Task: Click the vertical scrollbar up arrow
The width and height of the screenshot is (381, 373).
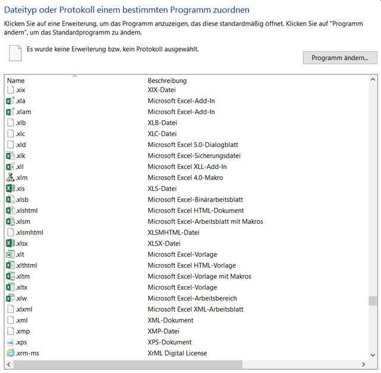Action: coord(373,80)
